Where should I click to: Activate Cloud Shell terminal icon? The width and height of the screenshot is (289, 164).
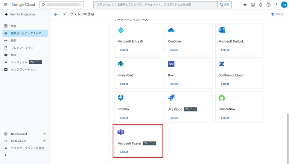(x=253, y=5)
